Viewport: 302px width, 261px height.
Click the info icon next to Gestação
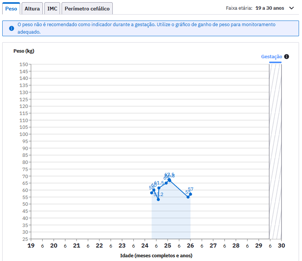286,57
